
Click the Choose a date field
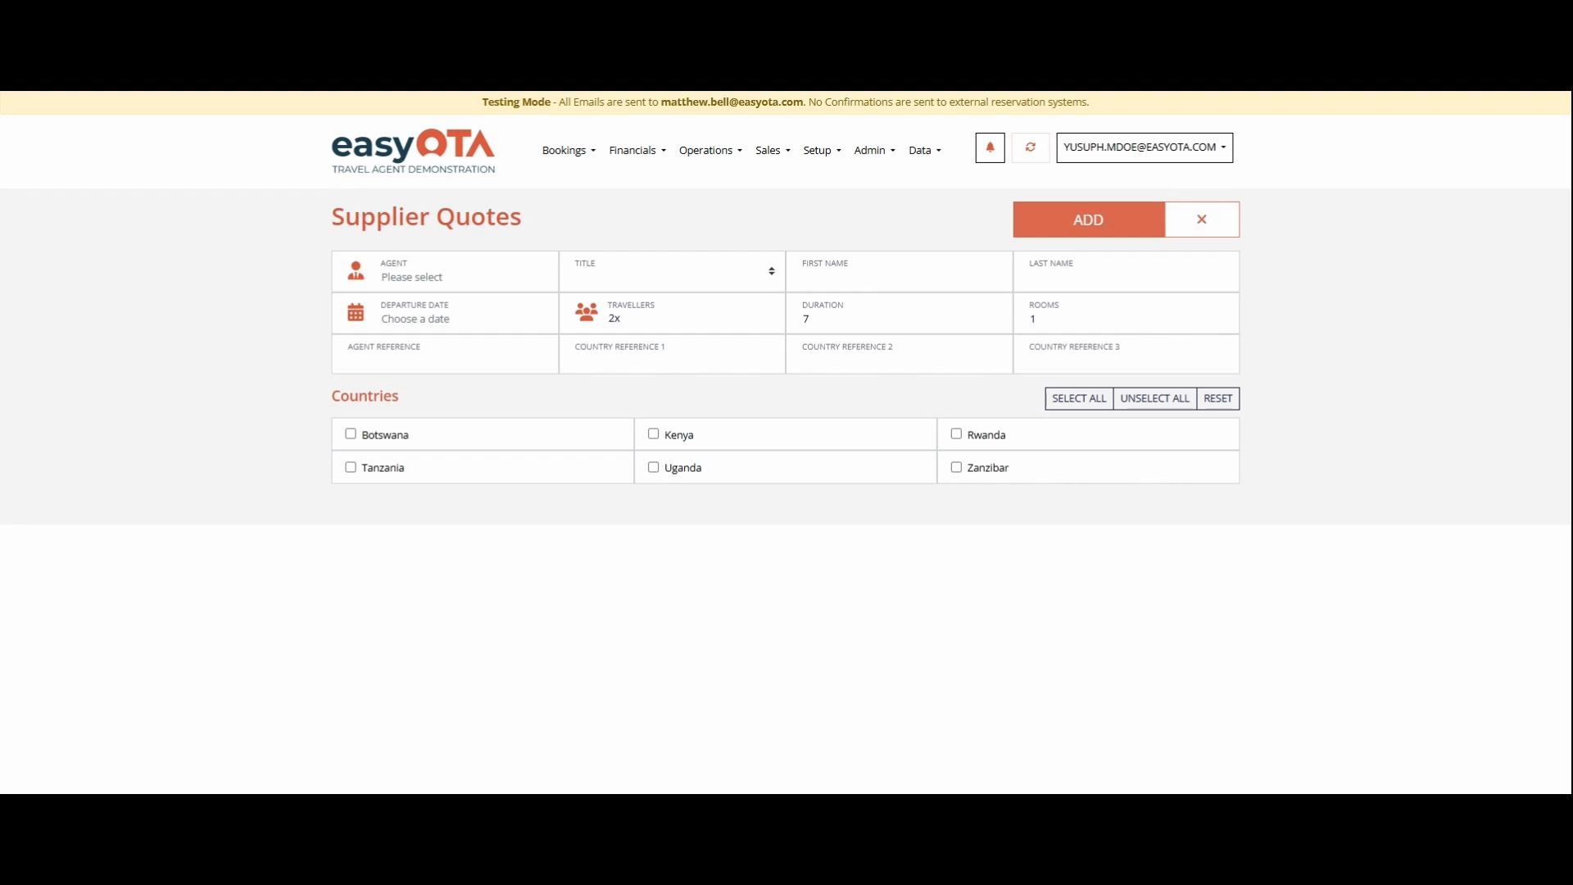[445, 313]
